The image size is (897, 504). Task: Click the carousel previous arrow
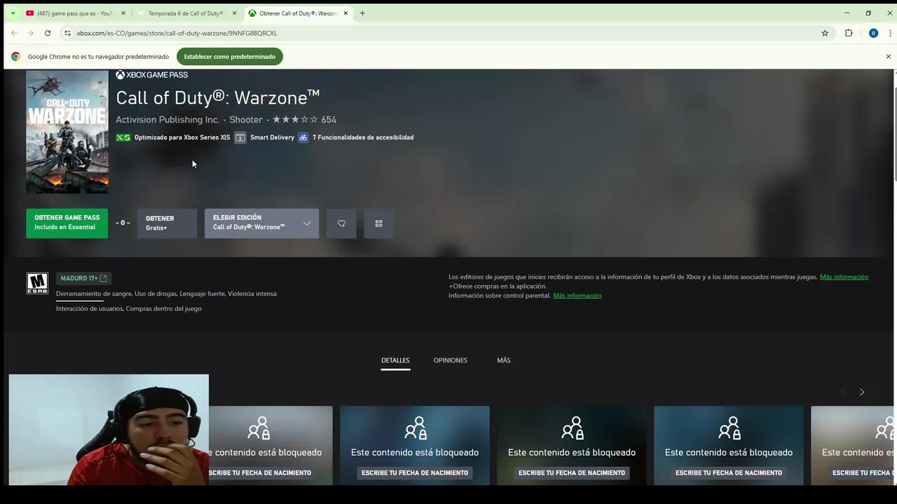coord(843,392)
